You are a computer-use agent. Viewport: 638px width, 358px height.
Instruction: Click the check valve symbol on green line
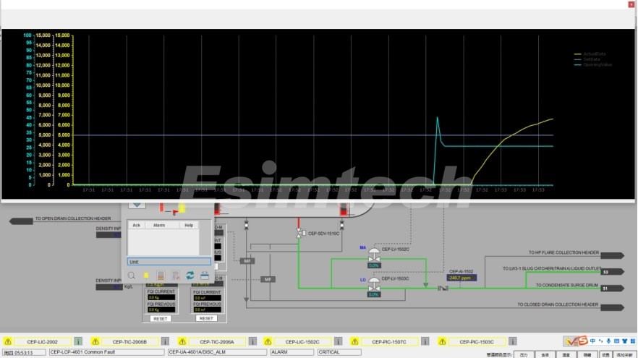click(443, 288)
